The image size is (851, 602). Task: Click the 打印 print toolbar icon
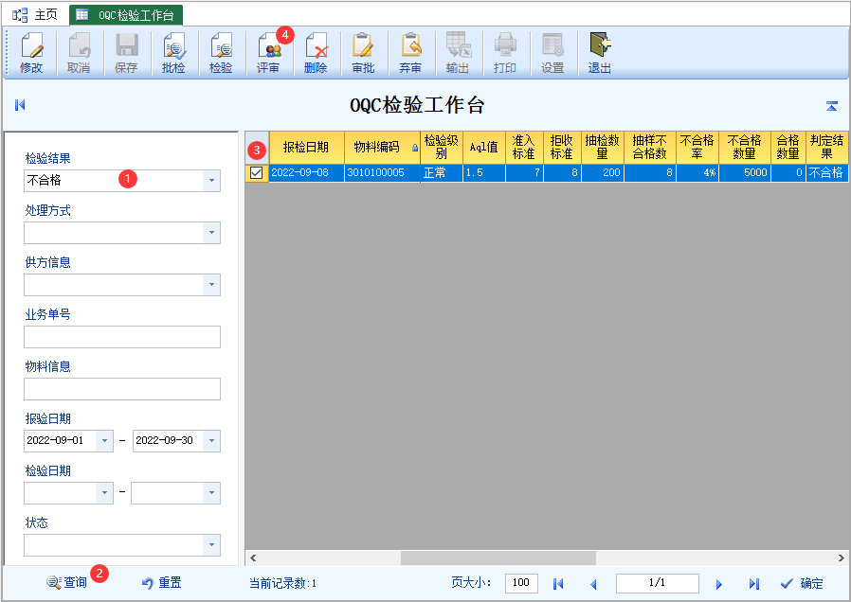505,53
